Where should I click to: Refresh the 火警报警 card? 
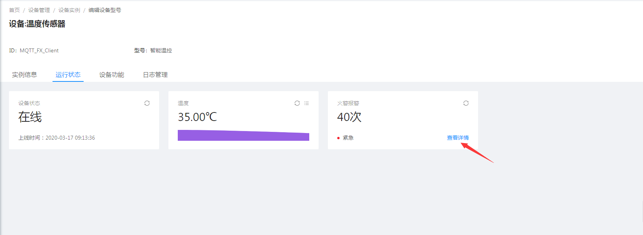click(466, 103)
